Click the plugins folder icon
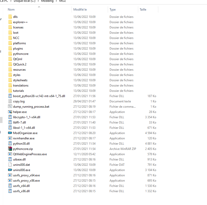207x205 pixels. [10, 48]
